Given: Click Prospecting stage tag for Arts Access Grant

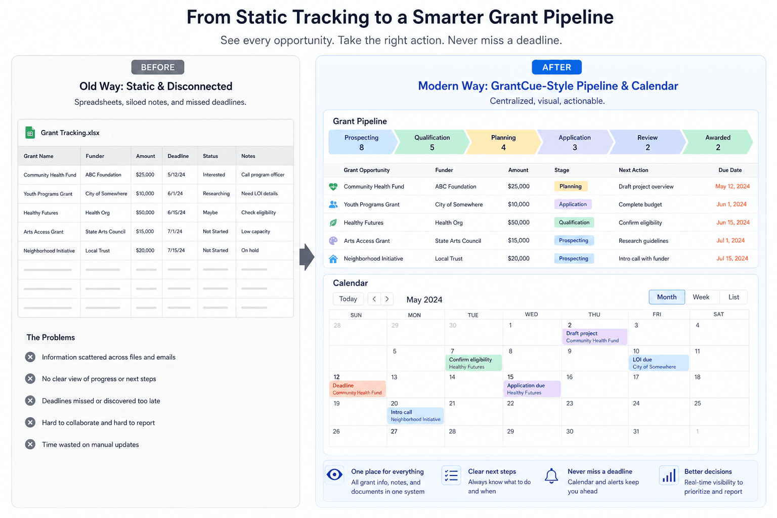Looking at the screenshot, I should 574,240.
